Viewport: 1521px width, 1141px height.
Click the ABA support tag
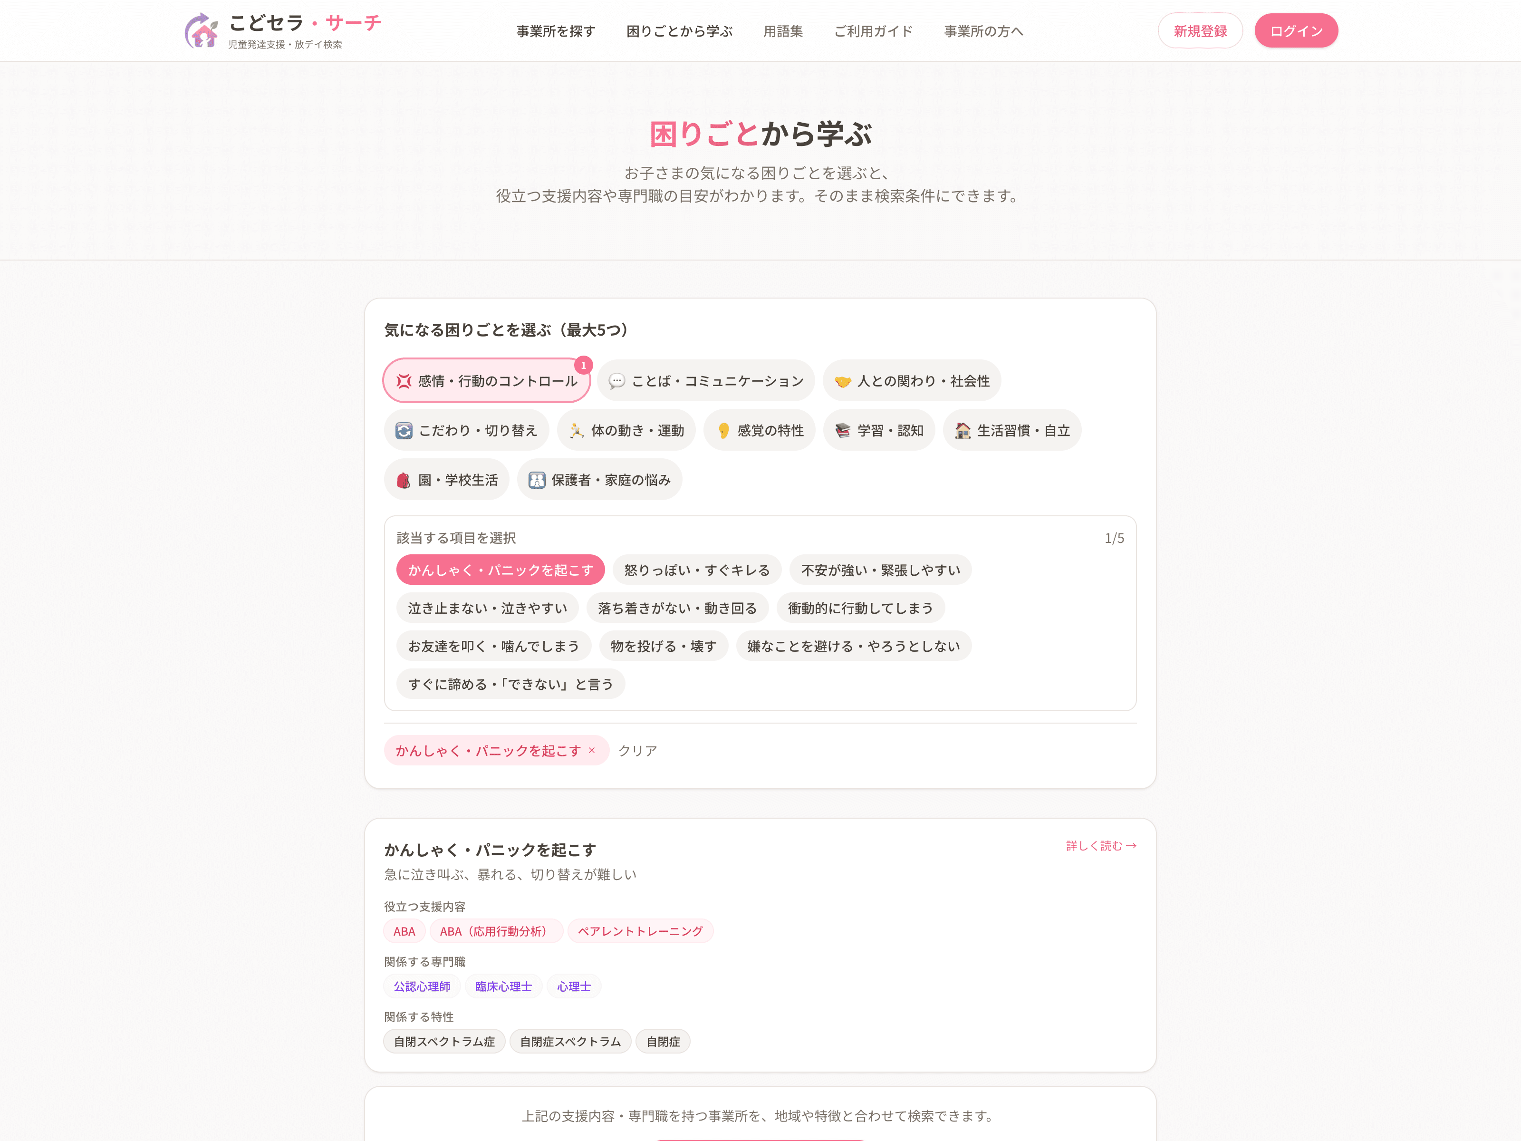click(404, 931)
